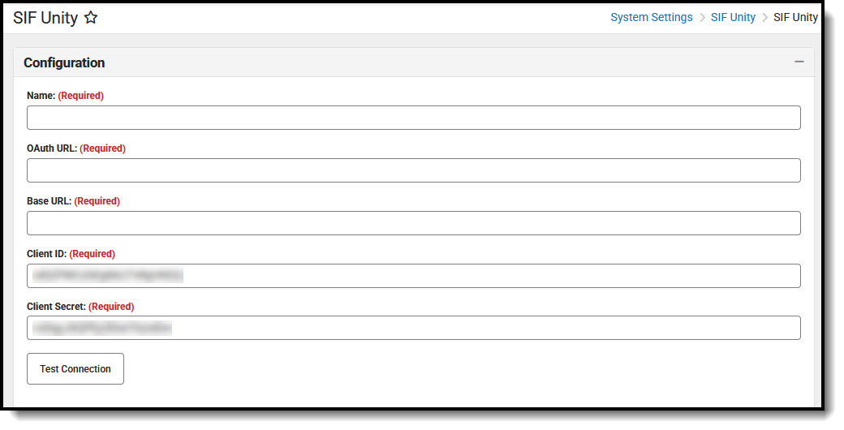Go to SIF Unity breadcrumb link

[733, 17]
